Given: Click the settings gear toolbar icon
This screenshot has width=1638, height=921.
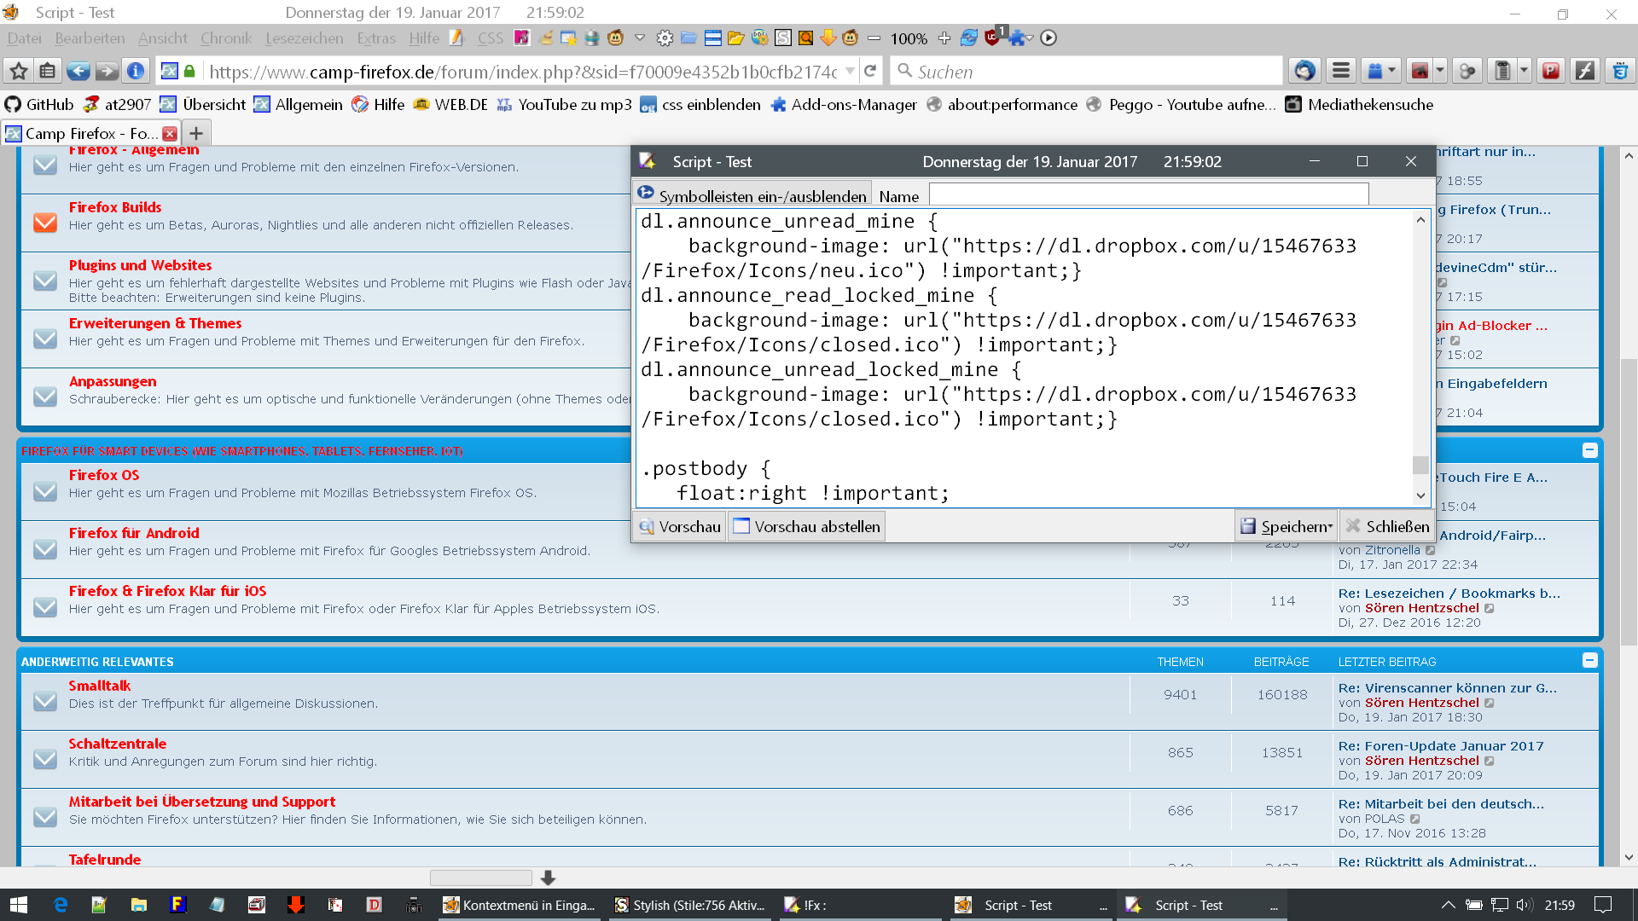Looking at the screenshot, I should coord(665,38).
